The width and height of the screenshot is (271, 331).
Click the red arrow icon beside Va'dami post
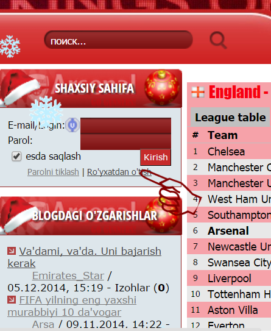pos(12,251)
